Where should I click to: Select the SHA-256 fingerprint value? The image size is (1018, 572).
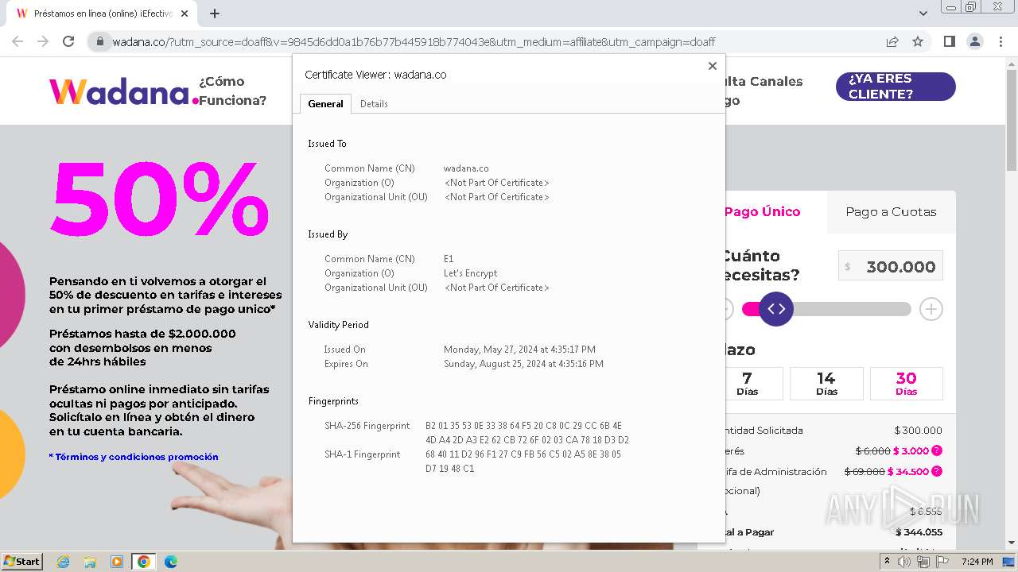tap(527, 433)
